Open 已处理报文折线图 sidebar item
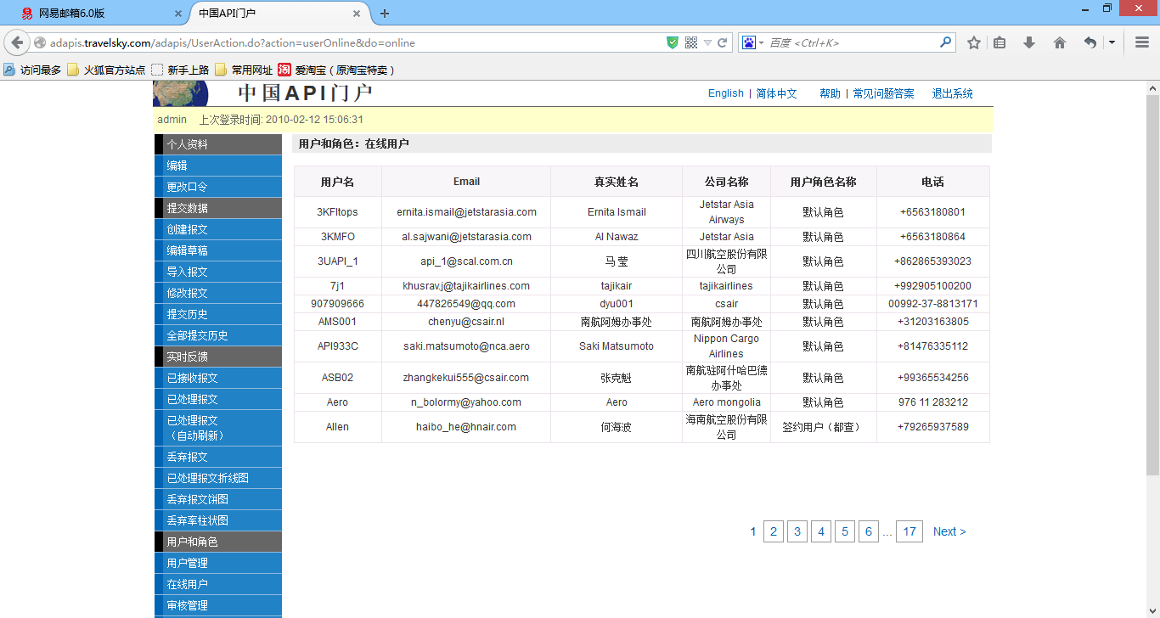This screenshot has height=618, width=1160. pos(218,478)
